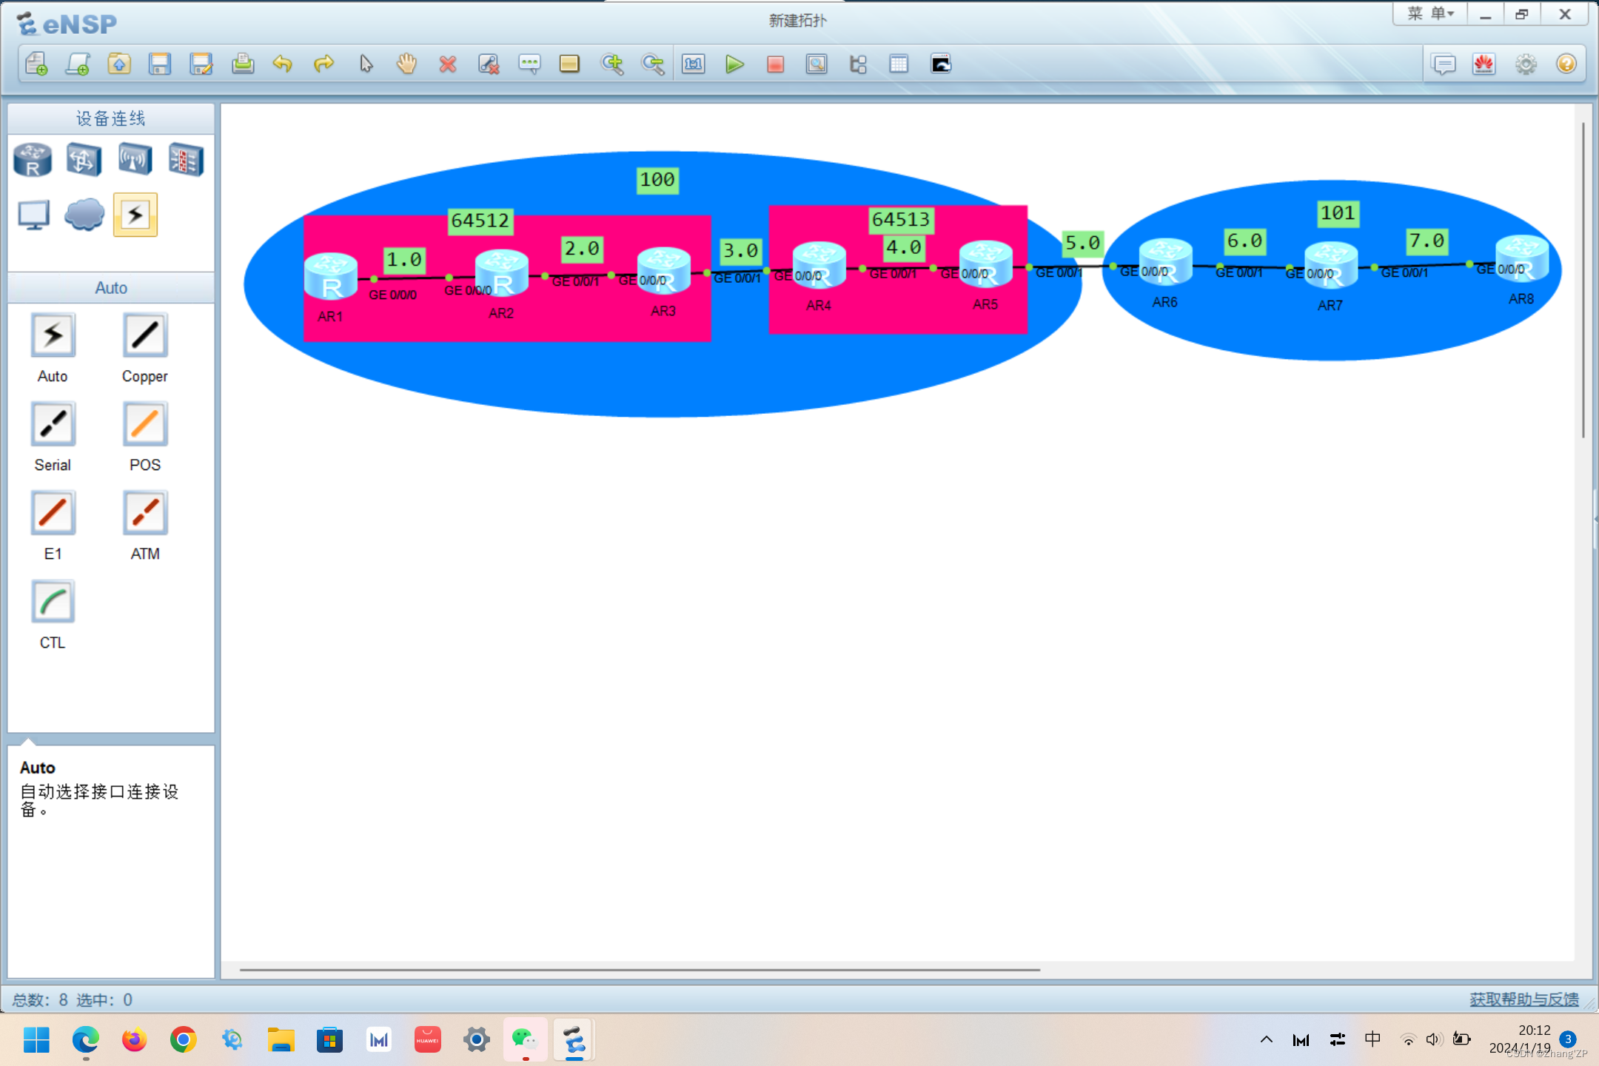Choose the Cloud device category icon
Image resolution: width=1599 pixels, height=1066 pixels.
click(84, 215)
